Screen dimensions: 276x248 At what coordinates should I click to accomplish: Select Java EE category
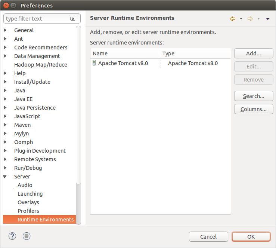coord(24,99)
